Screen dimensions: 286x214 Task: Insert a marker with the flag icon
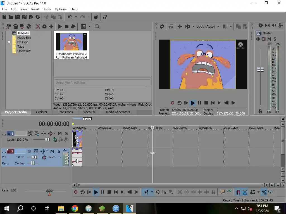click(222, 192)
